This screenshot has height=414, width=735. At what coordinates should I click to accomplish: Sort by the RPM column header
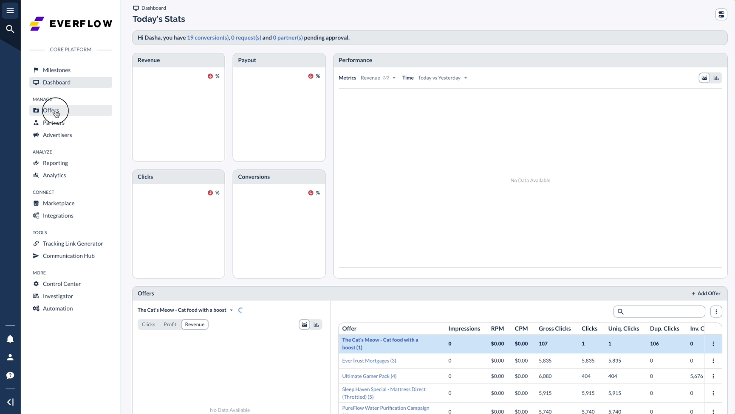pyautogui.click(x=497, y=329)
